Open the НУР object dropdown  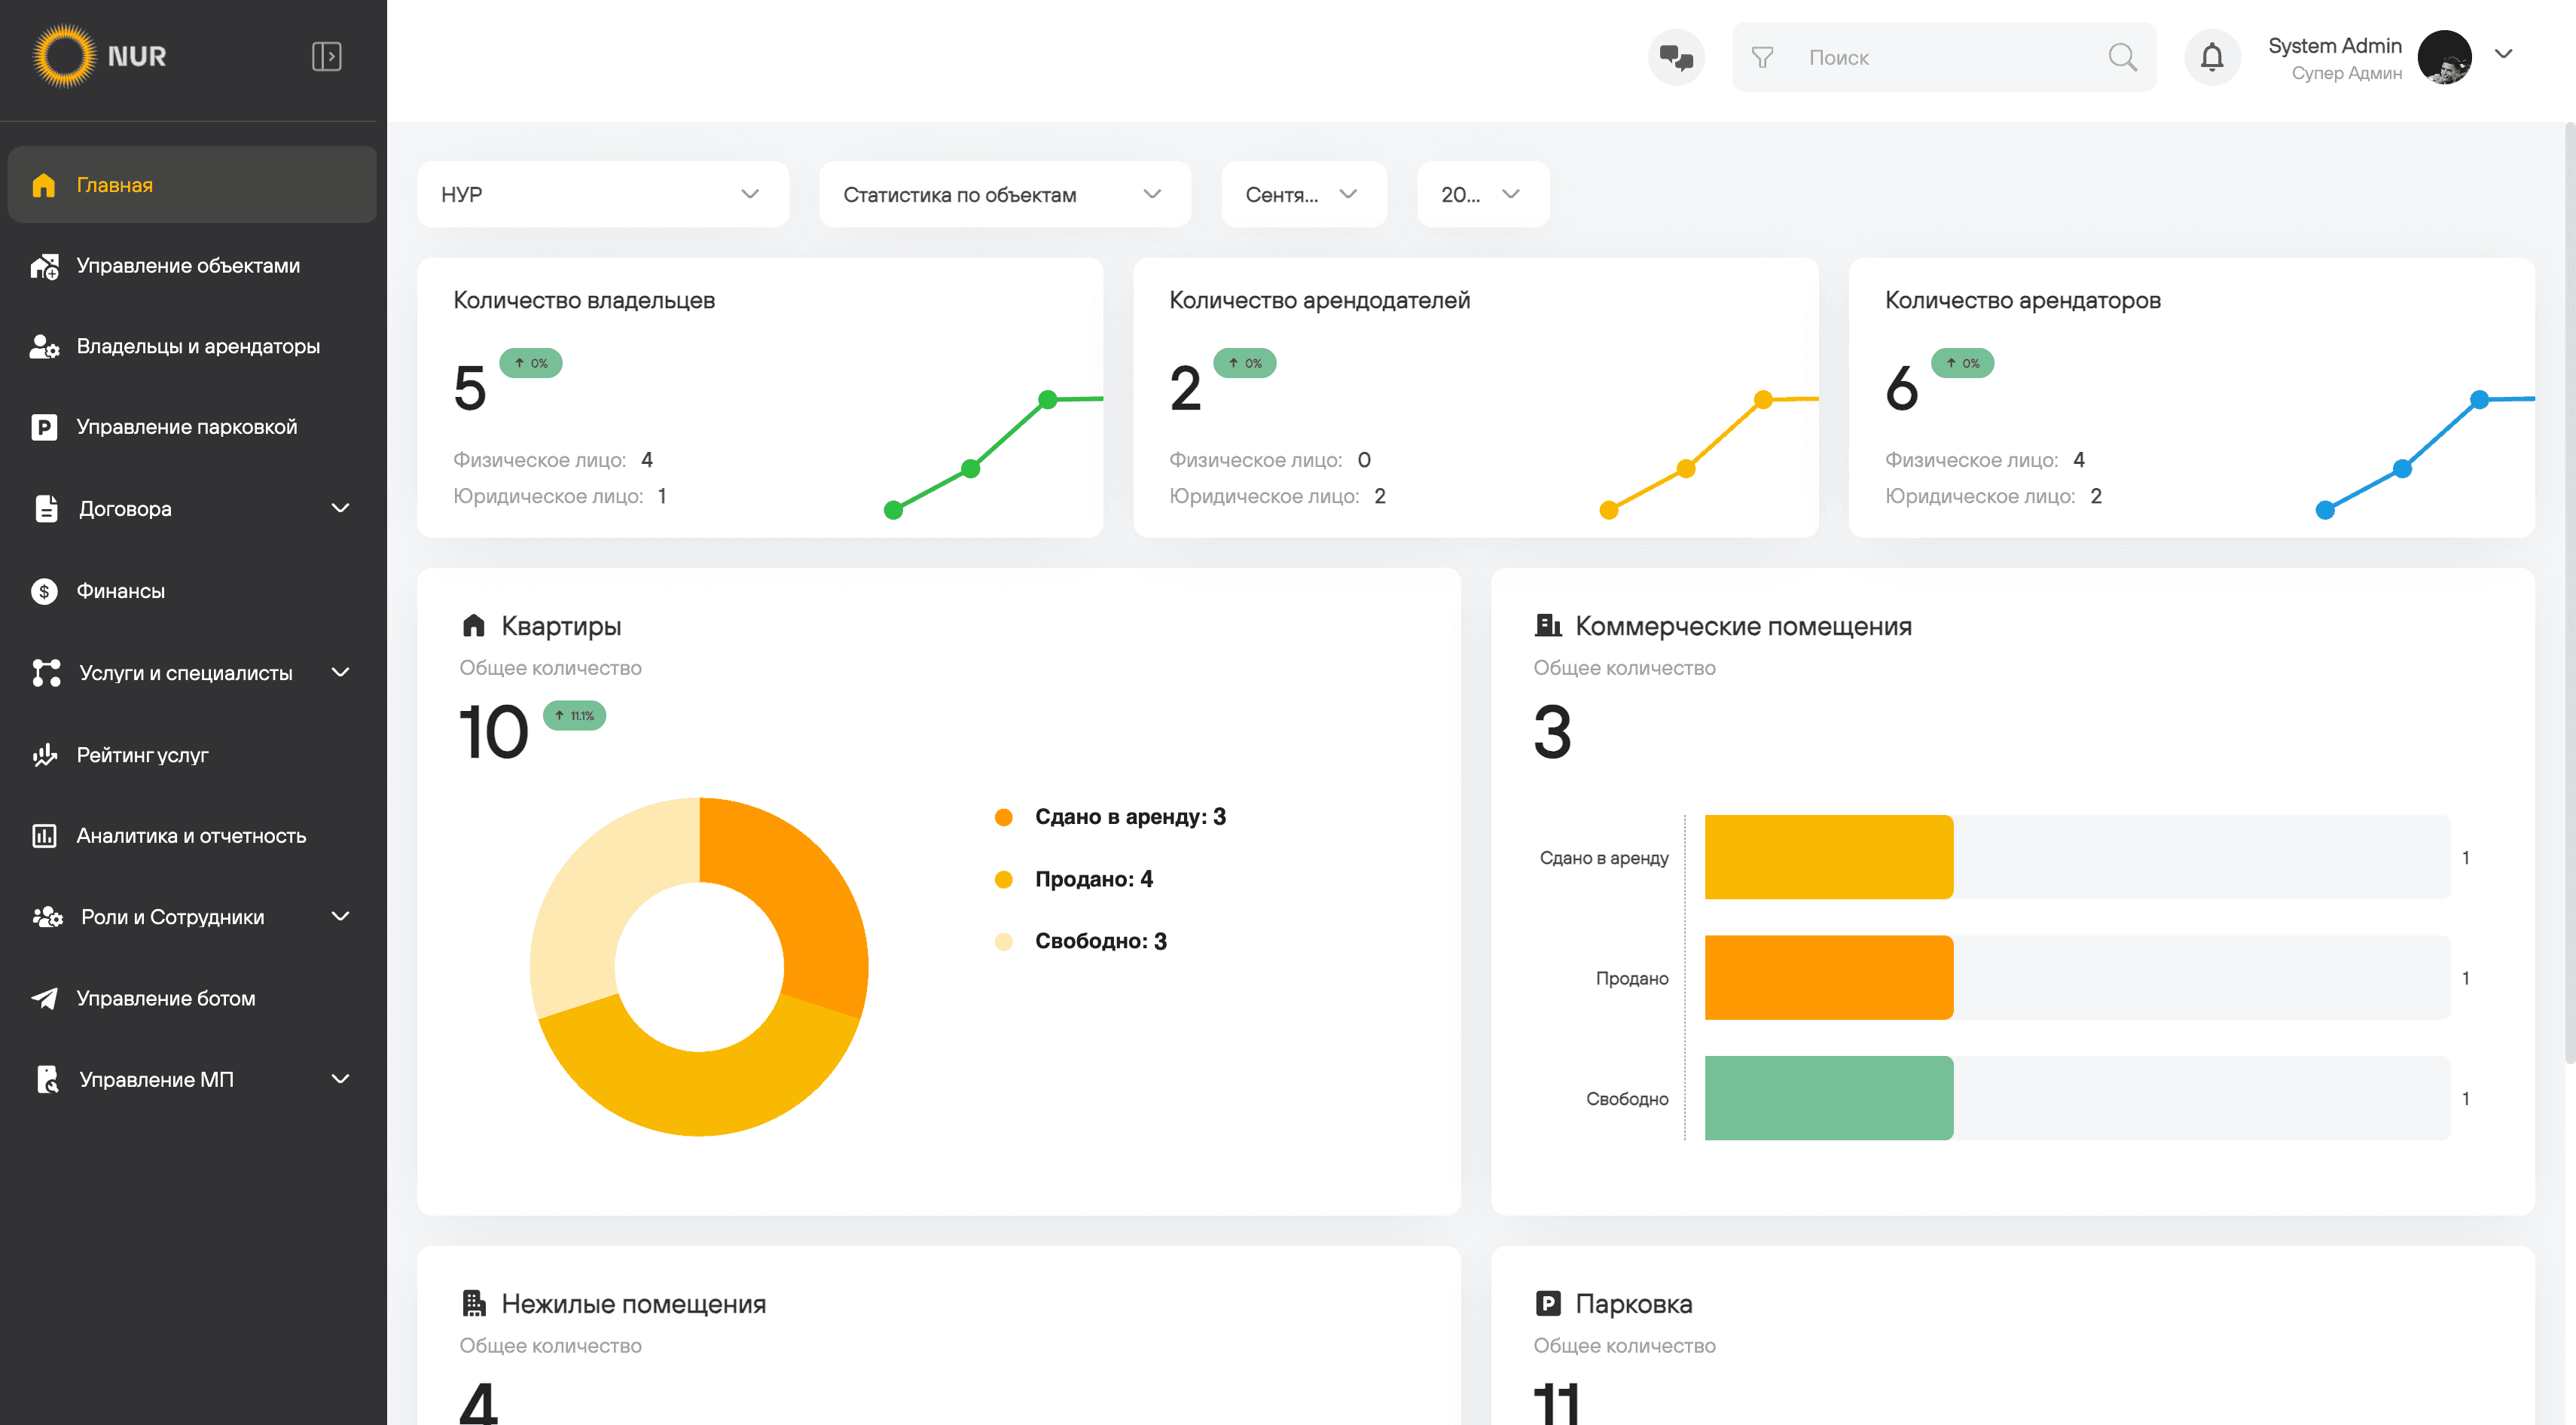click(x=603, y=194)
